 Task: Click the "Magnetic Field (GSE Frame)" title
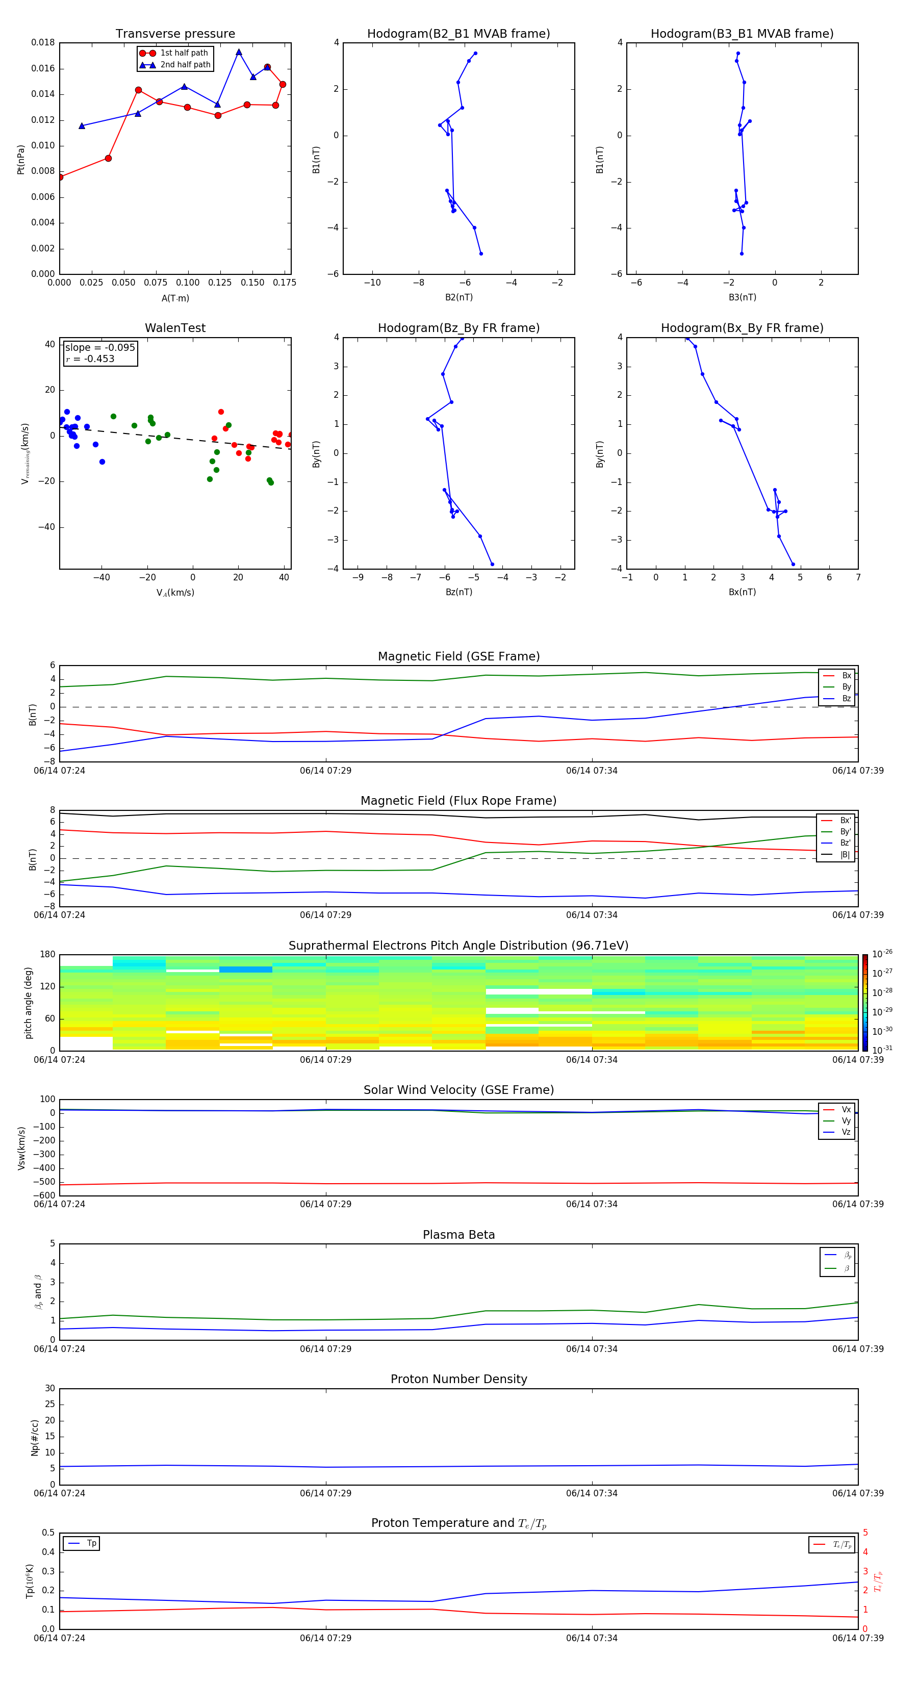458,656
